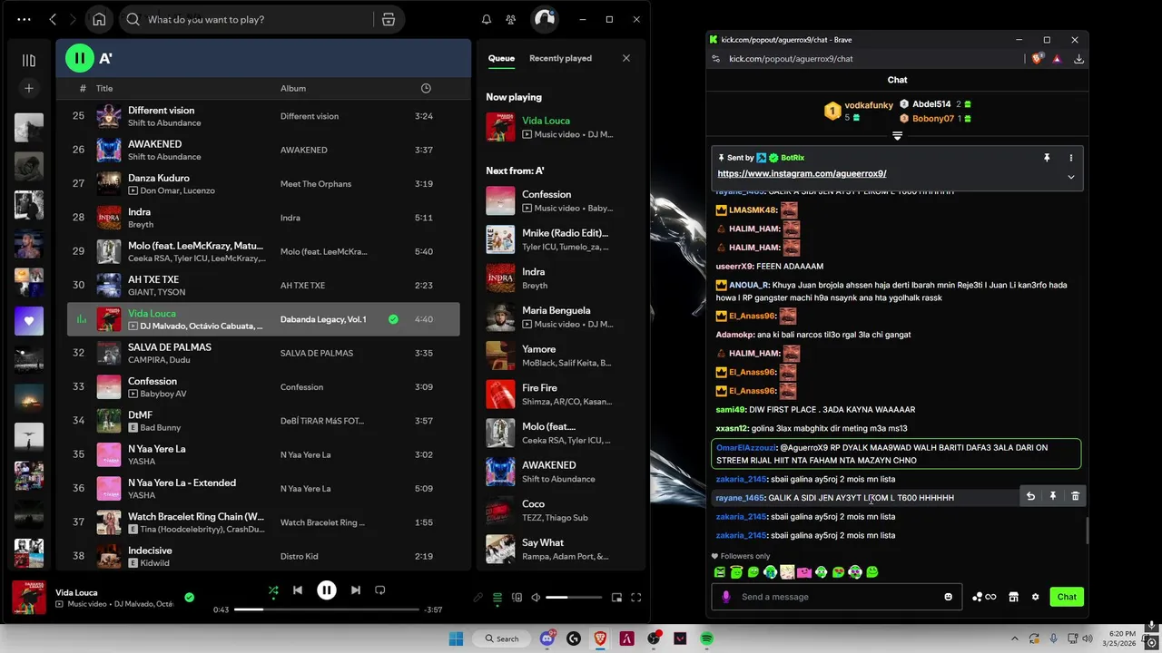Send message with green Chat button
Viewport: 1162px width, 653px height.
(1067, 597)
